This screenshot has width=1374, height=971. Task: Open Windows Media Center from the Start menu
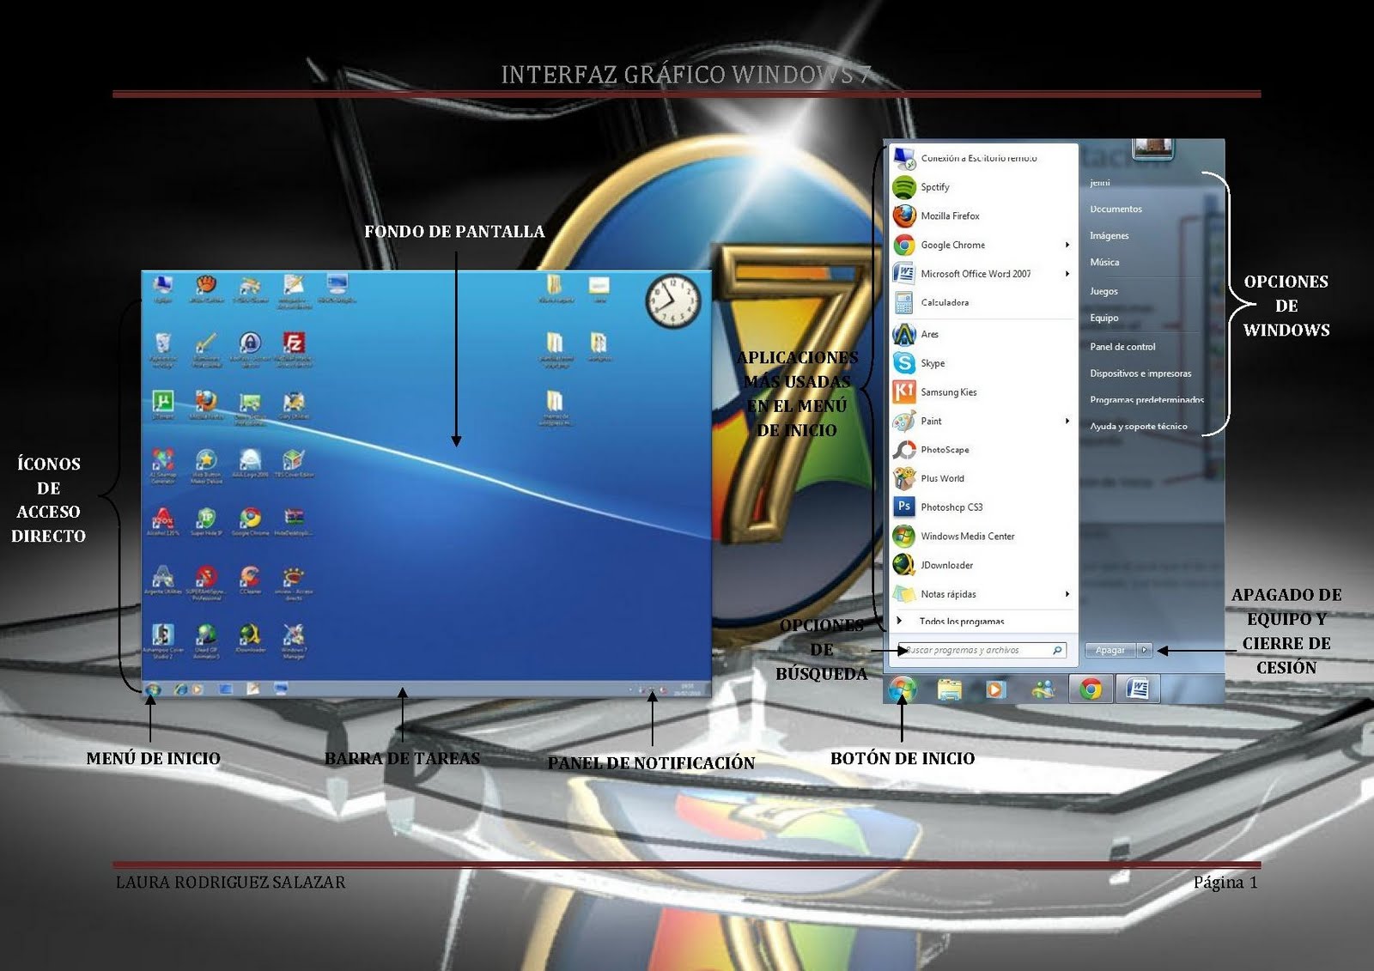pyautogui.click(x=967, y=536)
